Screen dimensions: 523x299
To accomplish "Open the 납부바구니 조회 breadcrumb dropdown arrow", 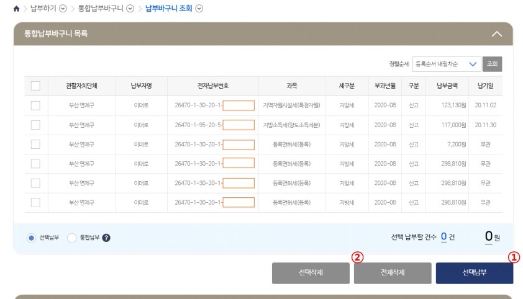I will [x=199, y=9].
